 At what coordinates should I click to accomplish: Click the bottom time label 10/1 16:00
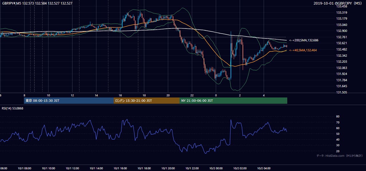coord(120,168)
